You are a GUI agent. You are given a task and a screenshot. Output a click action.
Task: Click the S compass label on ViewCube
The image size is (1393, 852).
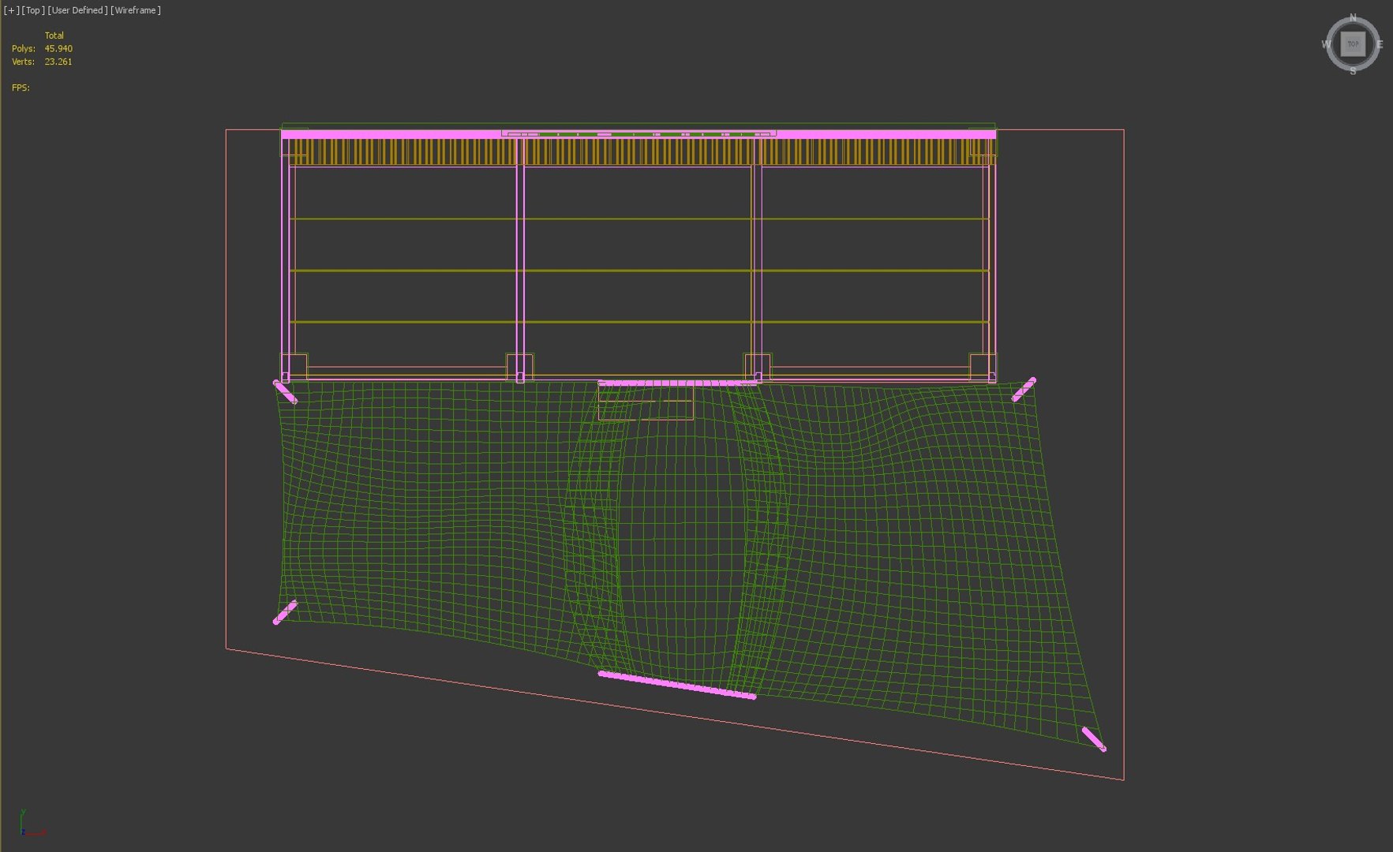coord(1353,71)
